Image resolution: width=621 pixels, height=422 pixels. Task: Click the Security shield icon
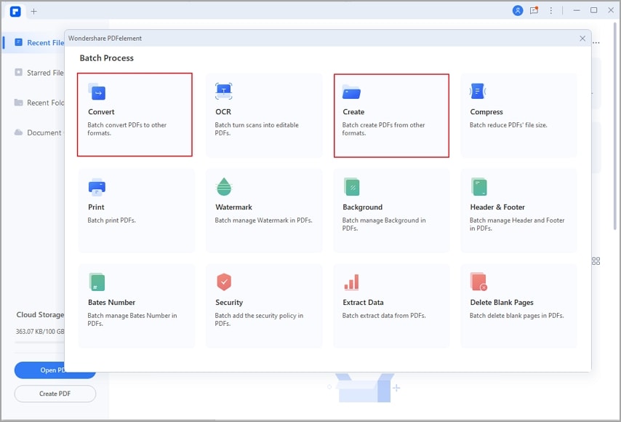[x=224, y=282]
